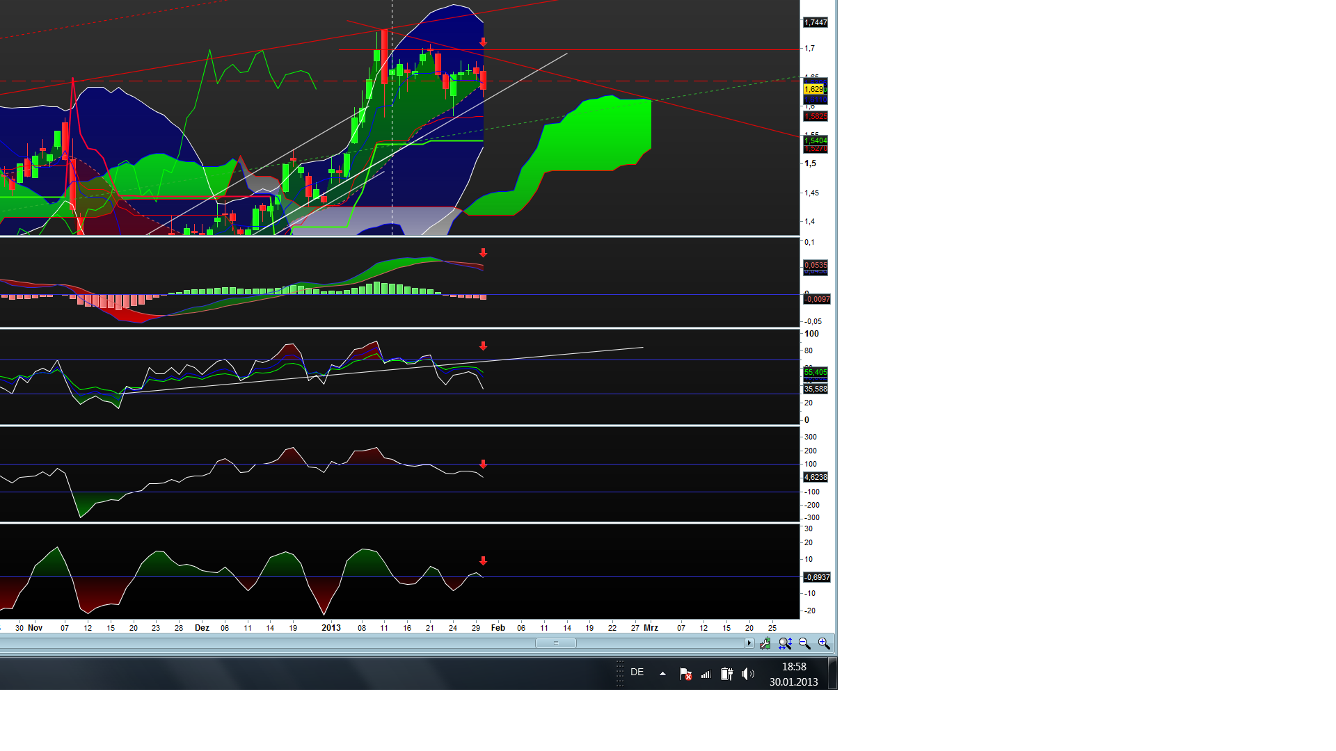Open clock showing 18:58 30.01.2013
Viewport: 1336px width, 751px height.
point(793,674)
